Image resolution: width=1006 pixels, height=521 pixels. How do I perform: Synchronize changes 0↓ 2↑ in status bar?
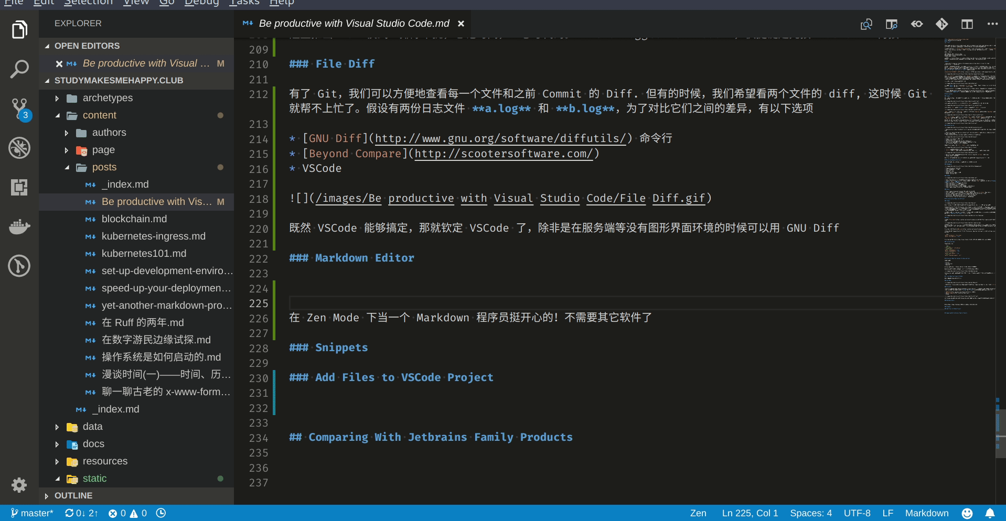coord(81,513)
